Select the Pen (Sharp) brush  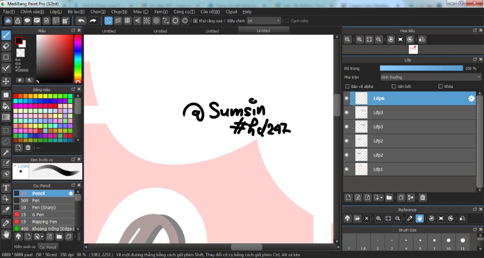(44, 207)
